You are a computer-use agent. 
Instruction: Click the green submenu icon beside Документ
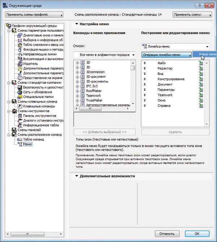coord(201,84)
